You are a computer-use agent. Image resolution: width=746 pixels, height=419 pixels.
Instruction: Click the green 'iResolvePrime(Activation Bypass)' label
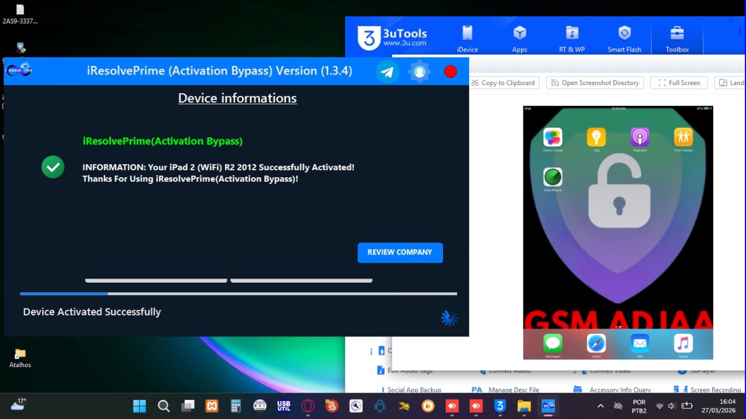pyautogui.click(x=163, y=141)
